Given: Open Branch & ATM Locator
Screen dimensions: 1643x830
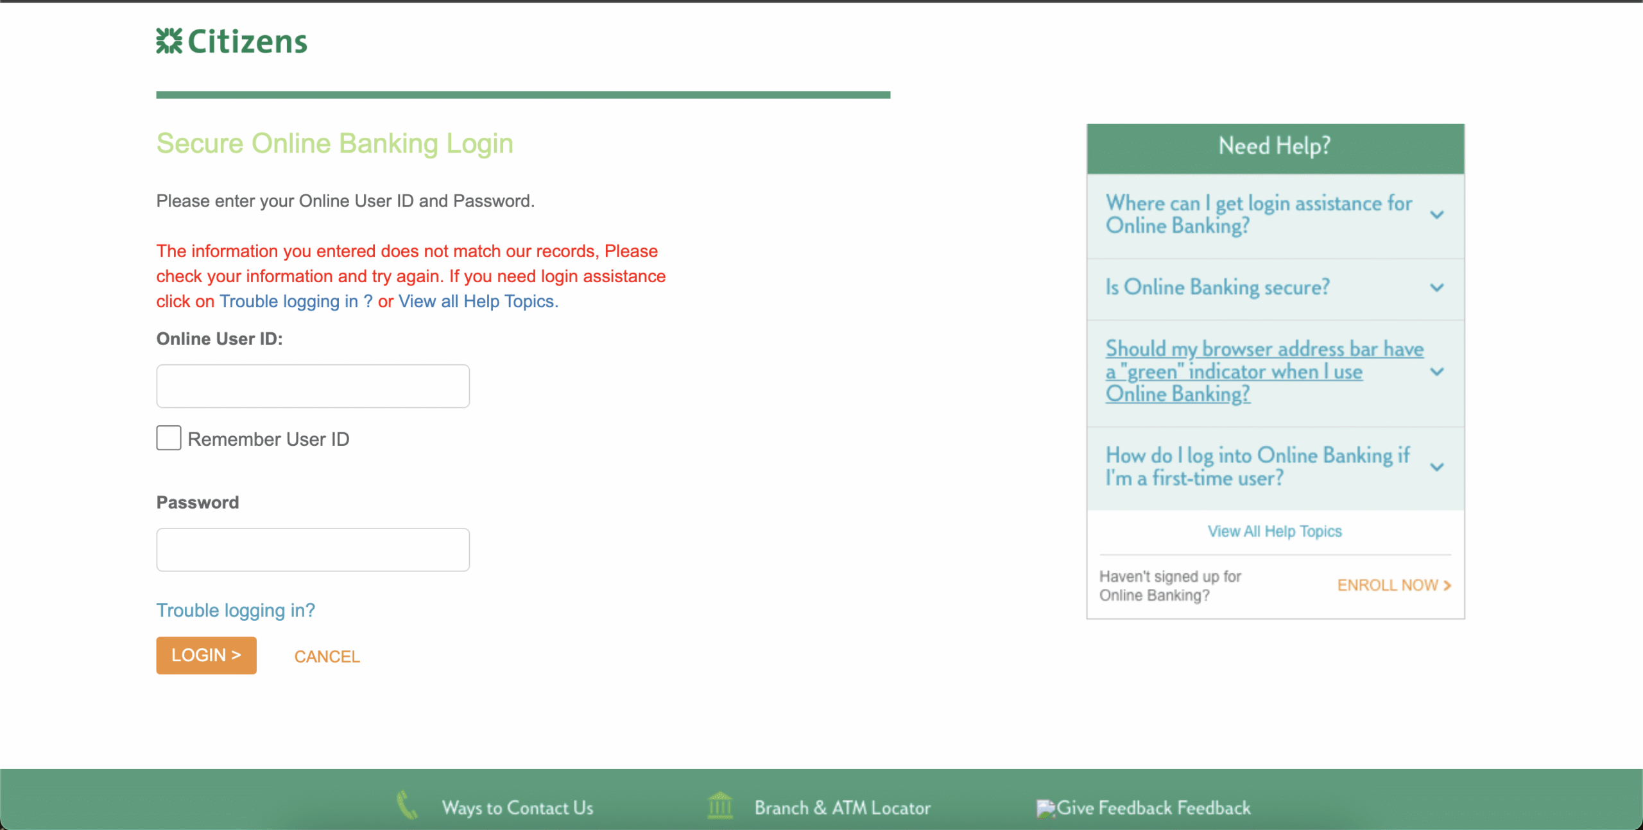Looking at the screenshot, I should pyautogui.click(x=842, y=808).
